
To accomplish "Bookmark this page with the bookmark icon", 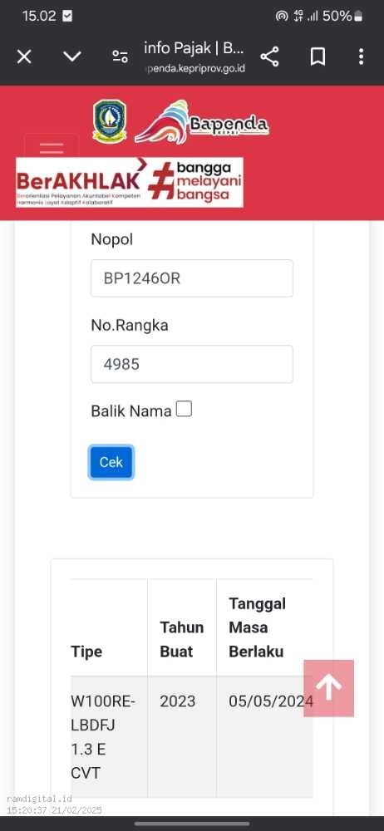I will (318, 57).
